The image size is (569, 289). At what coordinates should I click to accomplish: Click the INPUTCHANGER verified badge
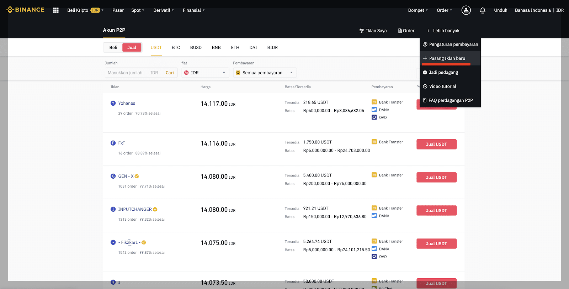point(155,209)
